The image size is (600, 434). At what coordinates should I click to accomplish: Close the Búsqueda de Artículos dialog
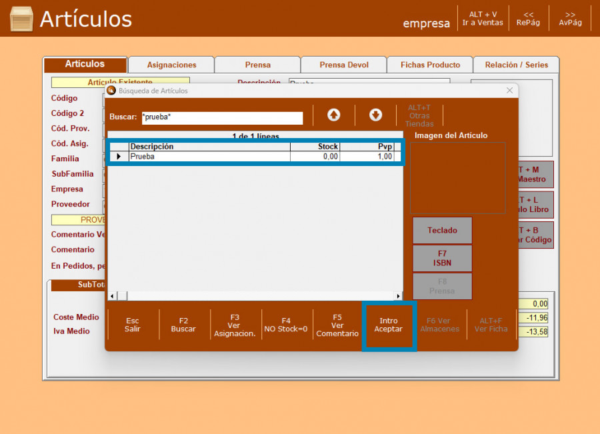(509, 91)
